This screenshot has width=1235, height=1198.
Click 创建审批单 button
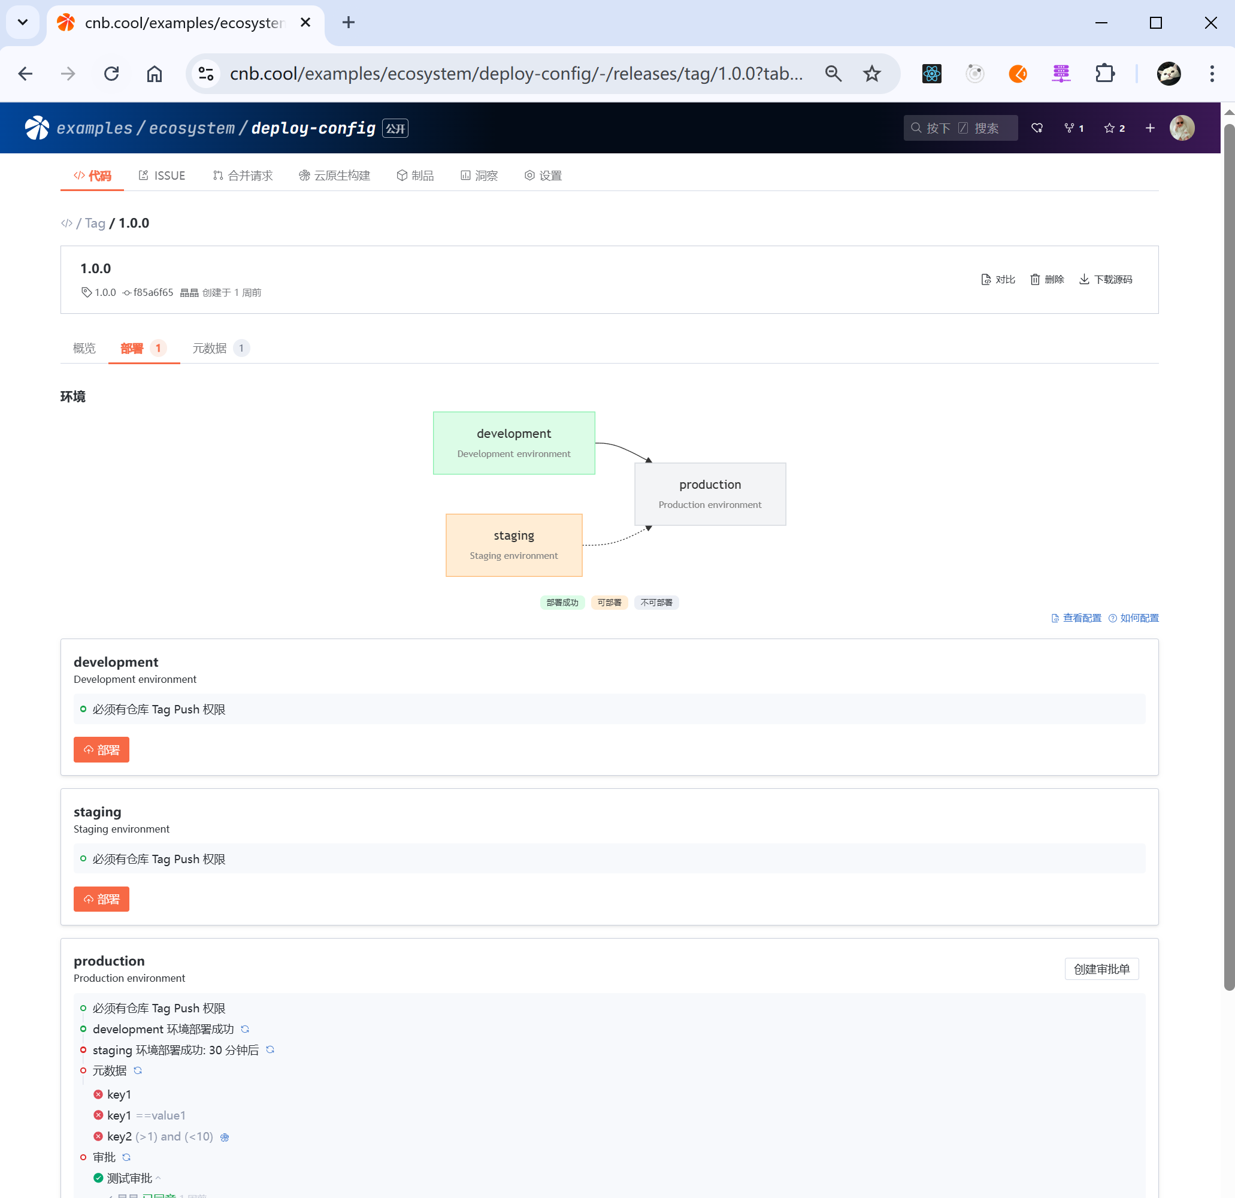[x=1101, y=969]
